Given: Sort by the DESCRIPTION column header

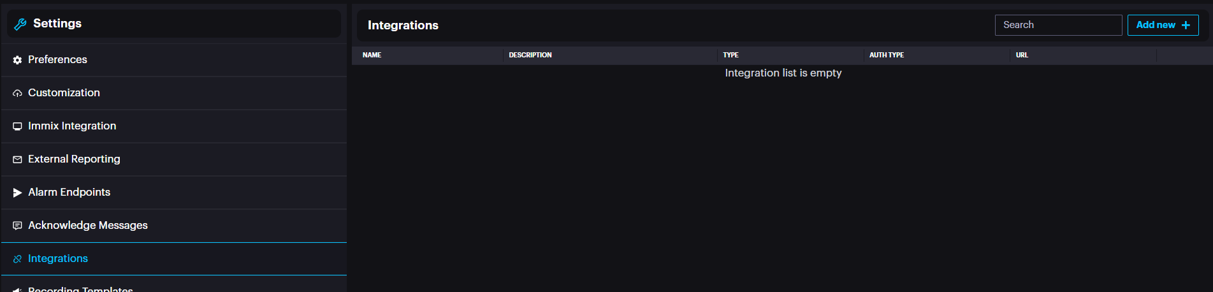Looking at the screenshot, I should click(530, 55).
